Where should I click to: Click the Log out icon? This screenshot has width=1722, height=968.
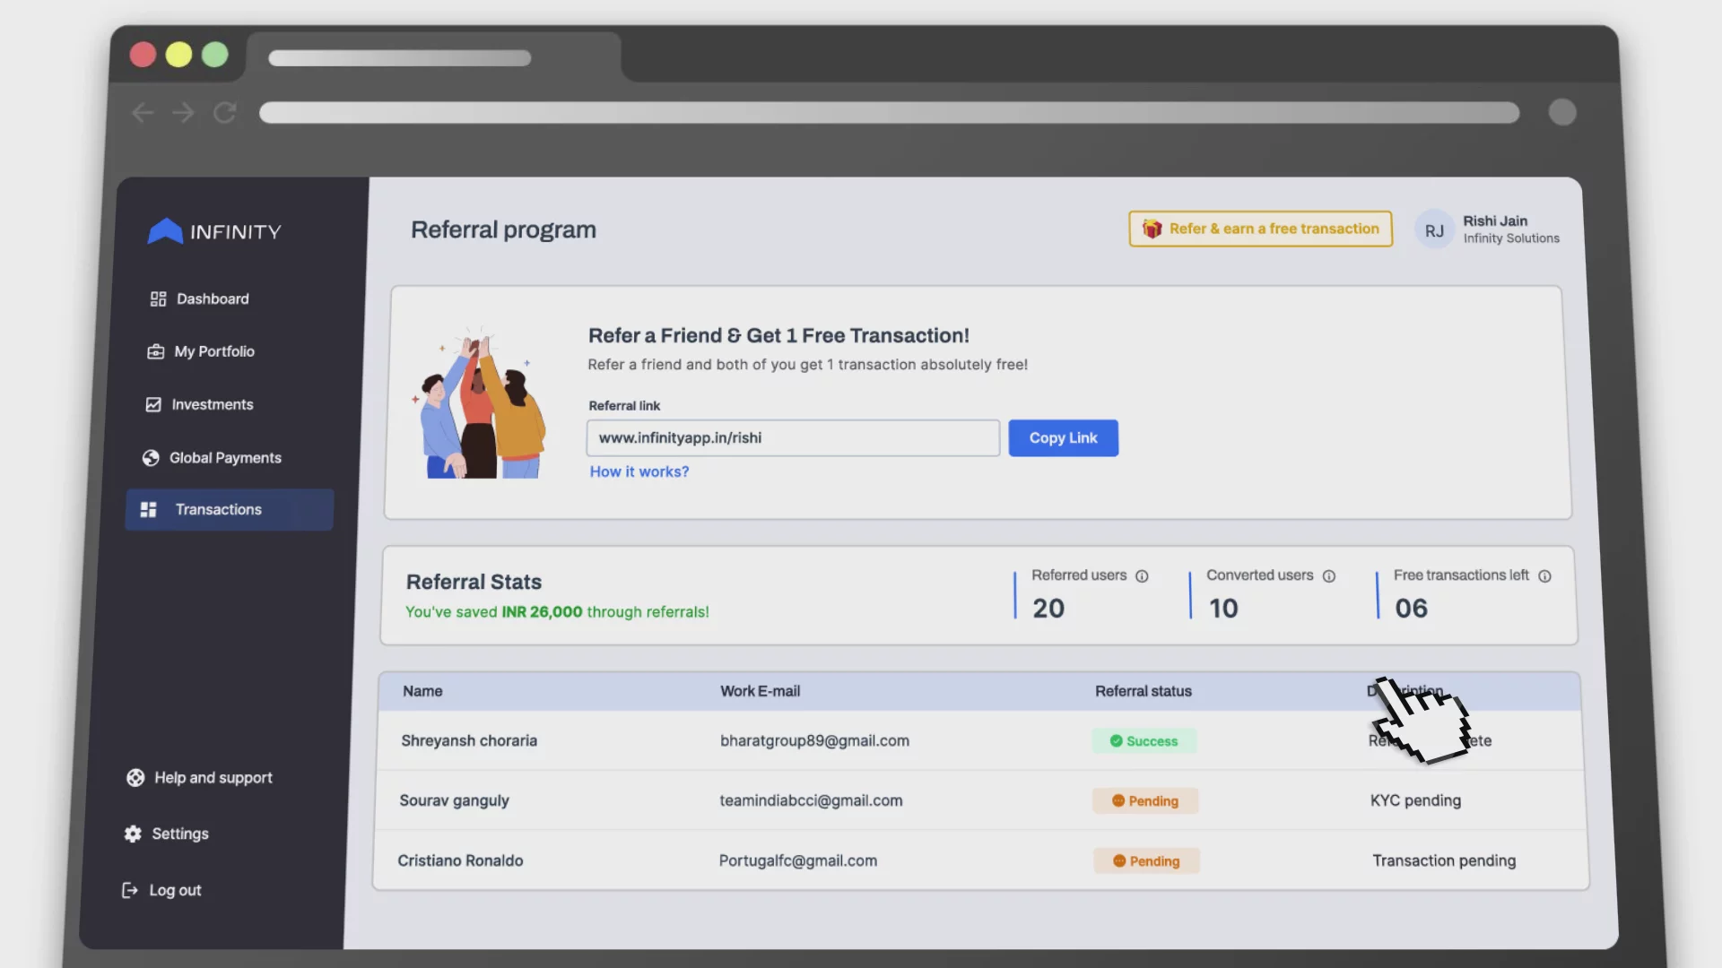tap(130, 890)
